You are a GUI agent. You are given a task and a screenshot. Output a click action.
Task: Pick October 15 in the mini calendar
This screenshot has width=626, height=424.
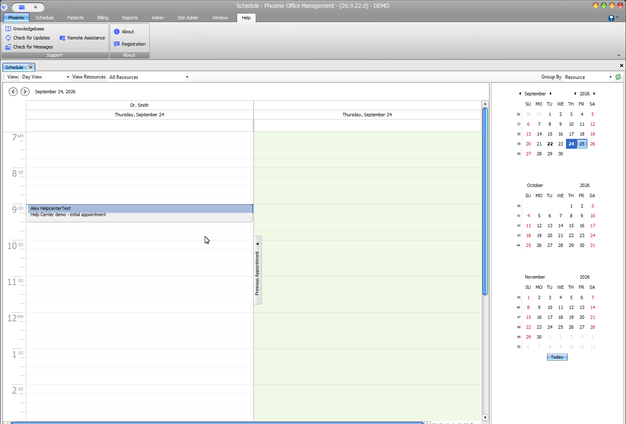pyautogui.click(x=571, y=226)
